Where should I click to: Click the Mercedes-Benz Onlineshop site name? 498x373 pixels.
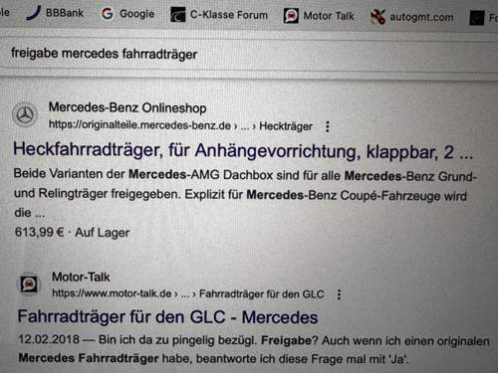tap(127, 107)
